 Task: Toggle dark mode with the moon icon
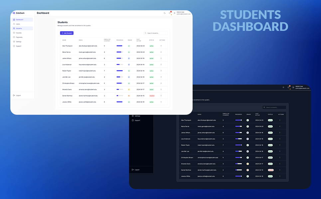pyautogui.click(x=165, y=13)
